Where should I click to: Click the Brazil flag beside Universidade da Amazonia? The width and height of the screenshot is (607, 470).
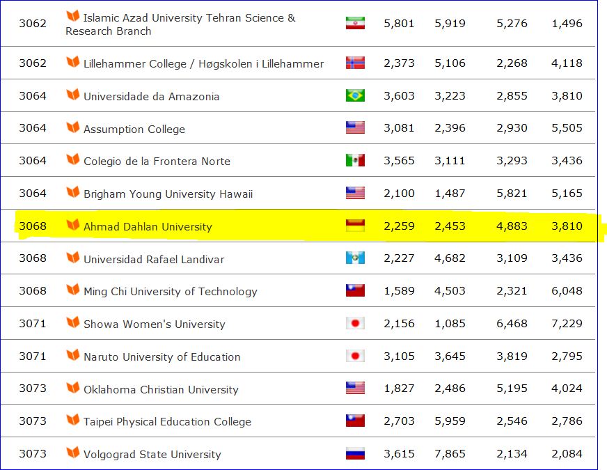(x=355, y=95)
